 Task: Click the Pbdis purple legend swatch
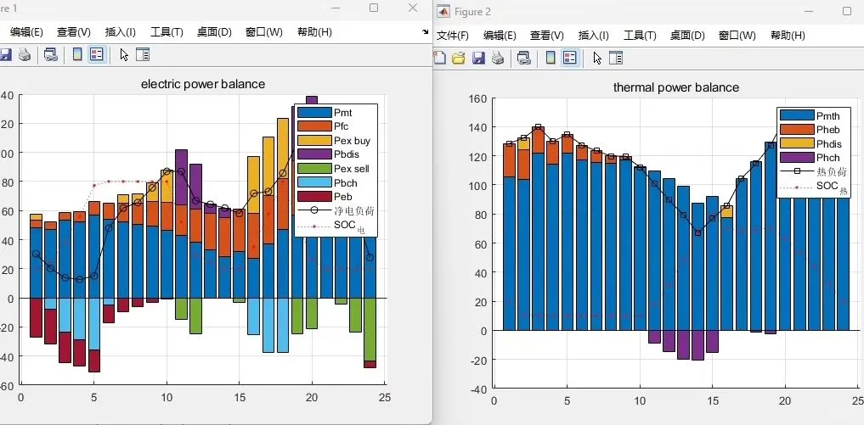tap(314, 154)
